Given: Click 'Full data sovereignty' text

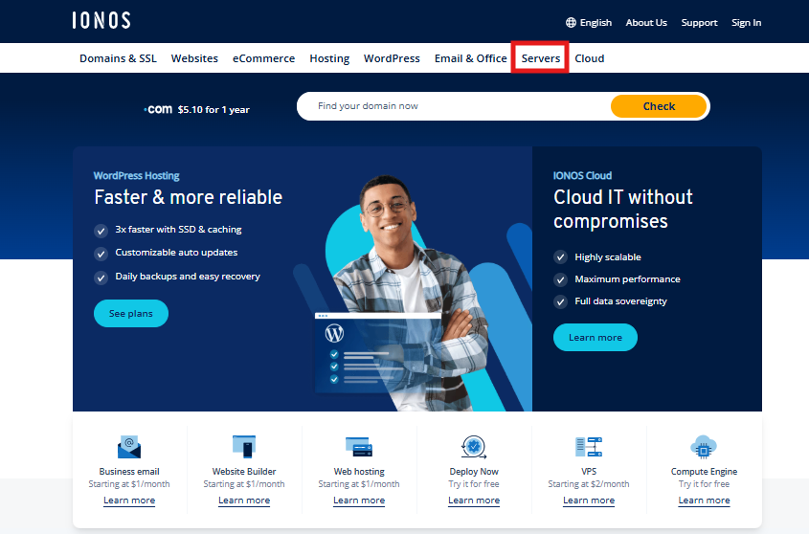Looking at the screenshot, I should [x=620, y=301].
